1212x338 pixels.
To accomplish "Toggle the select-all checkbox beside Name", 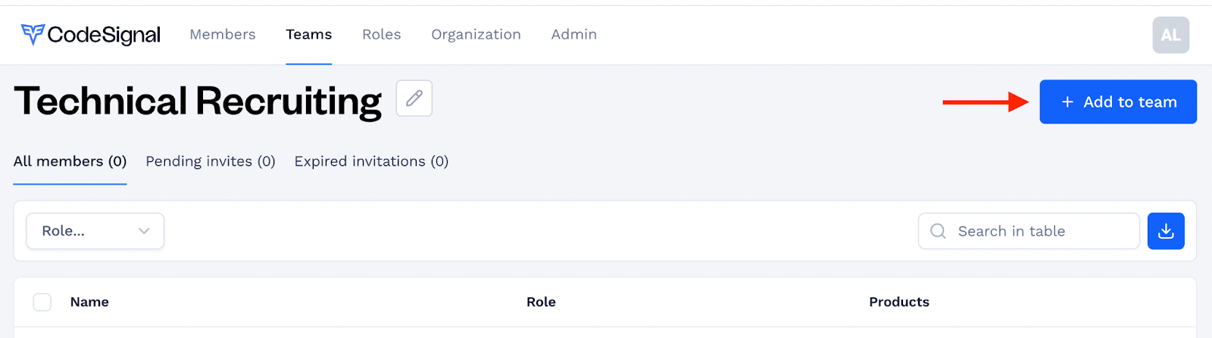I will click(42, 302).
